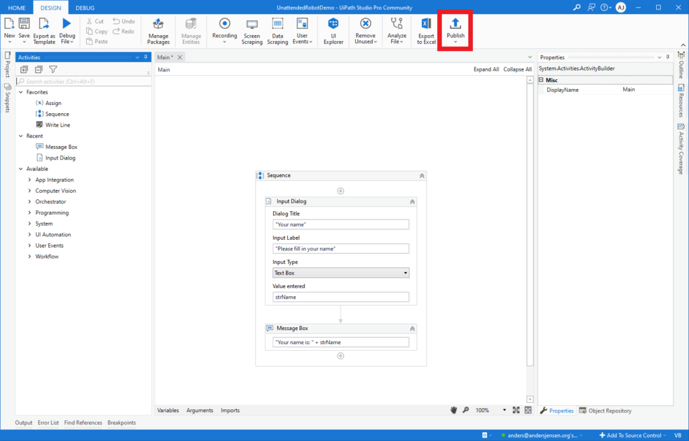The image size is (689, 441).
Task: Click Redo in the ribbon
Action: 124,31
